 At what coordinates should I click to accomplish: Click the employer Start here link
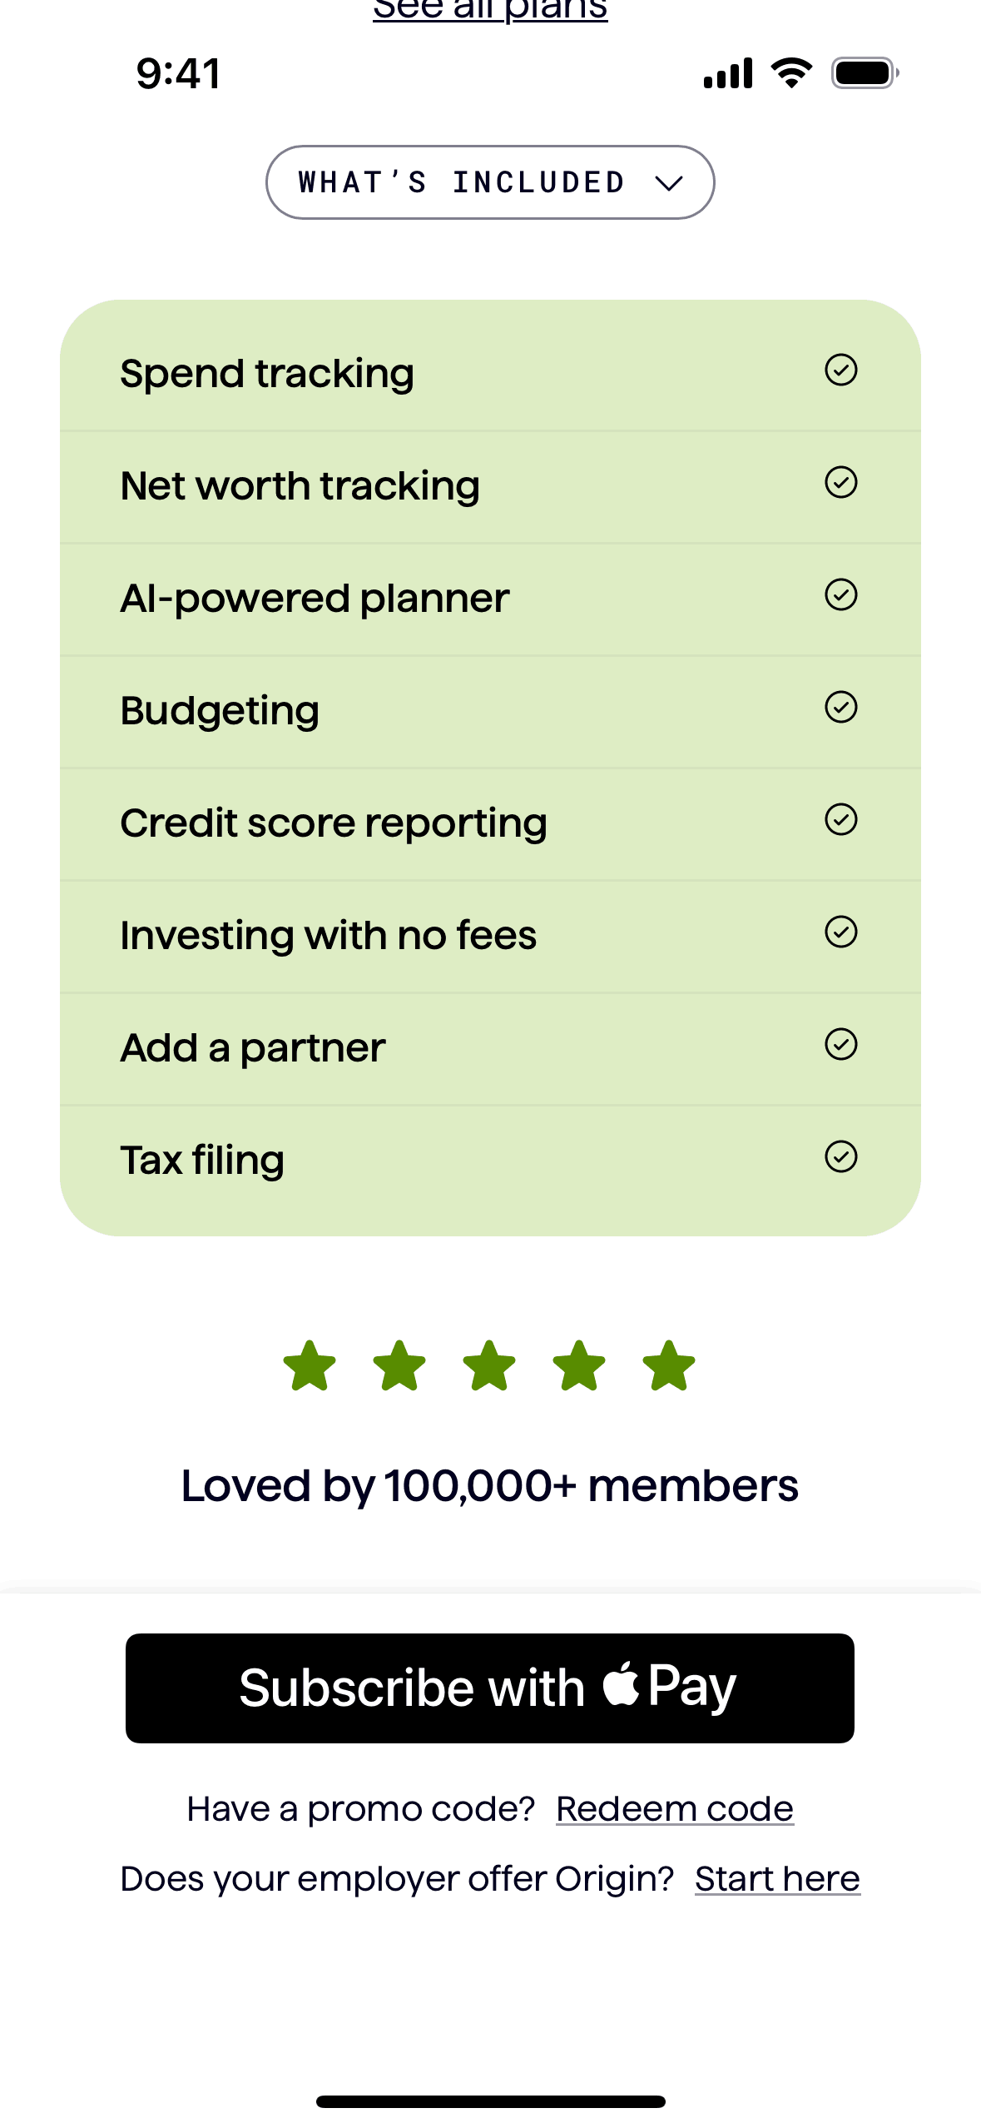(x=777, y=1879)
